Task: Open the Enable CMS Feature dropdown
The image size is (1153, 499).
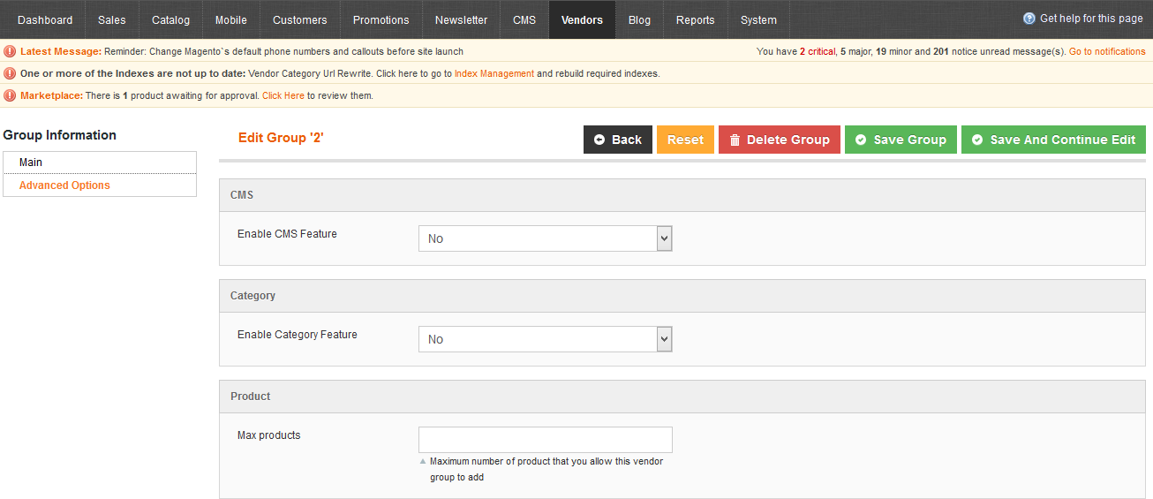Action: tap(545, 238)
